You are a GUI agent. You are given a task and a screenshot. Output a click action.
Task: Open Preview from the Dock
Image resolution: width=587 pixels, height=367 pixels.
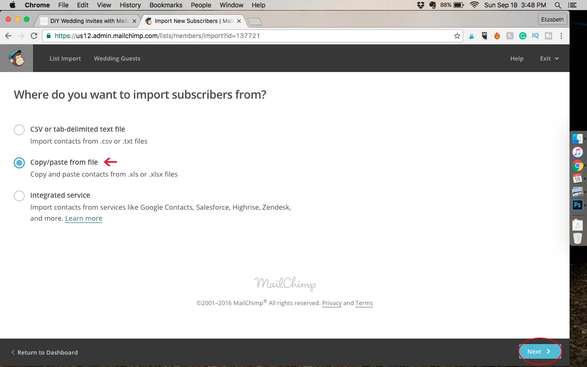pos(577,192)
